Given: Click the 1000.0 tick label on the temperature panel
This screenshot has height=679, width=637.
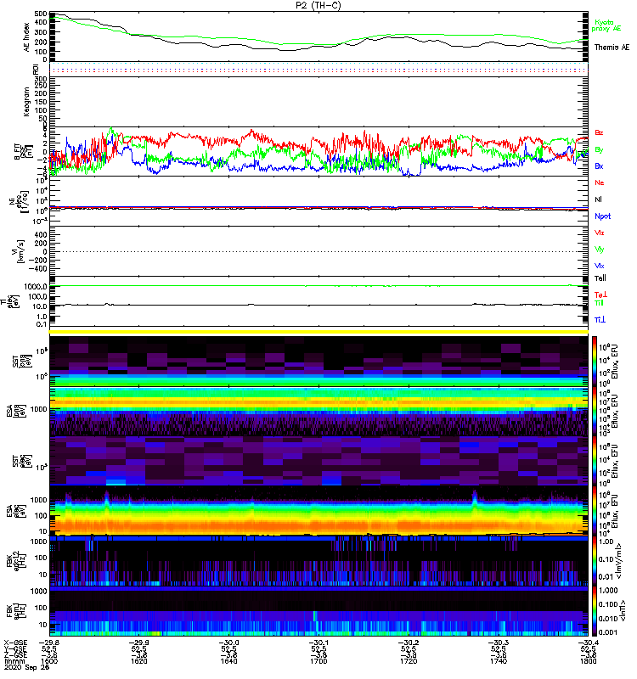Looking at the screenshot, I should (36, 287).
